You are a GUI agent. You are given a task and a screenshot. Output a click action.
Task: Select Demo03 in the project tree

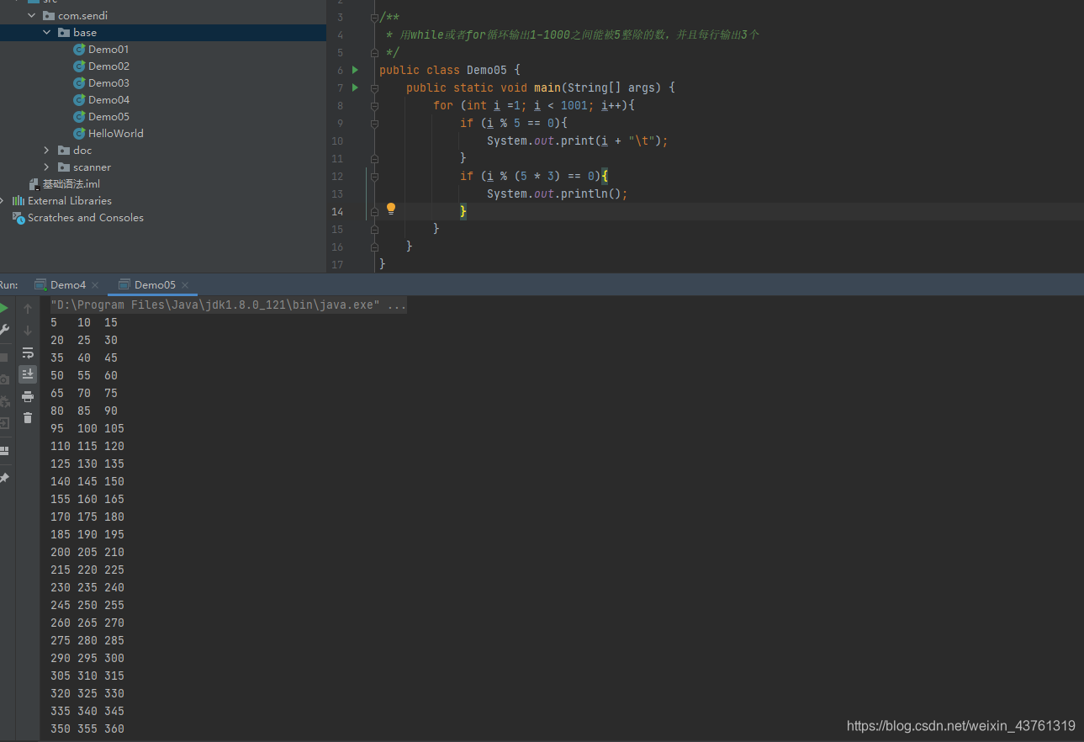pos(108,83)
